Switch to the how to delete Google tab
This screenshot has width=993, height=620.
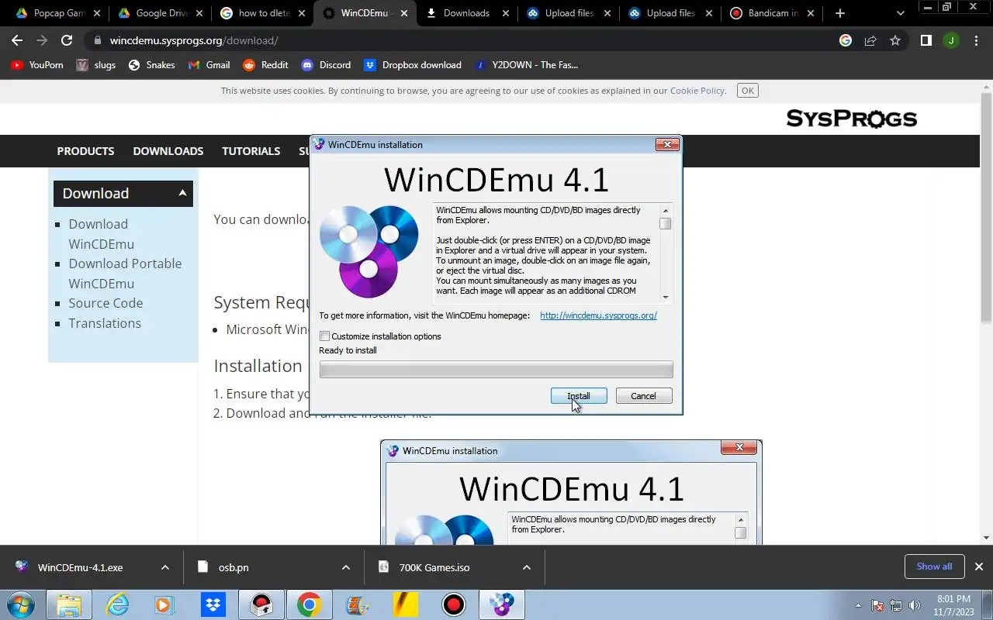[262, 13]
